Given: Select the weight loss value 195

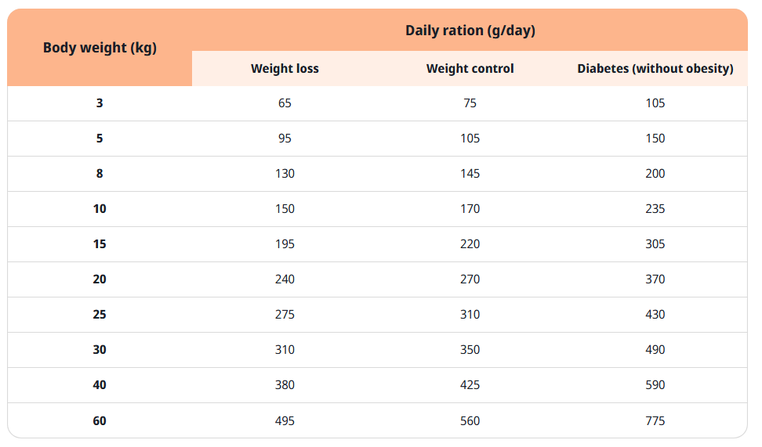Looking at the screenshot, I should tap(285, 244).
